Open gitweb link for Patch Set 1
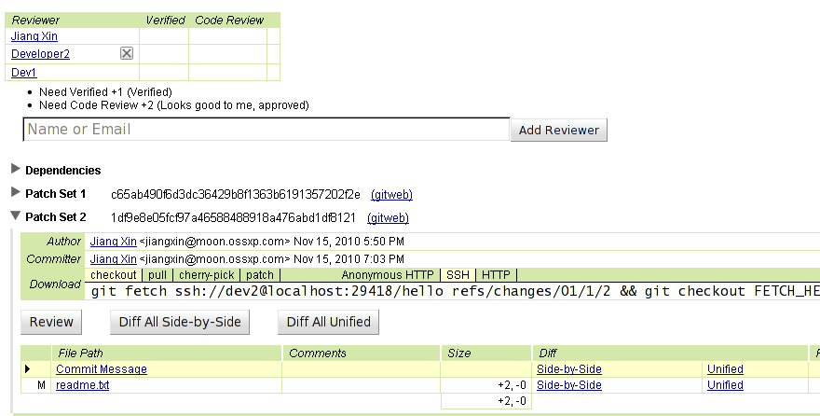Screen dimensions: 820x416 pyautogui.click(x=391, y=195)
